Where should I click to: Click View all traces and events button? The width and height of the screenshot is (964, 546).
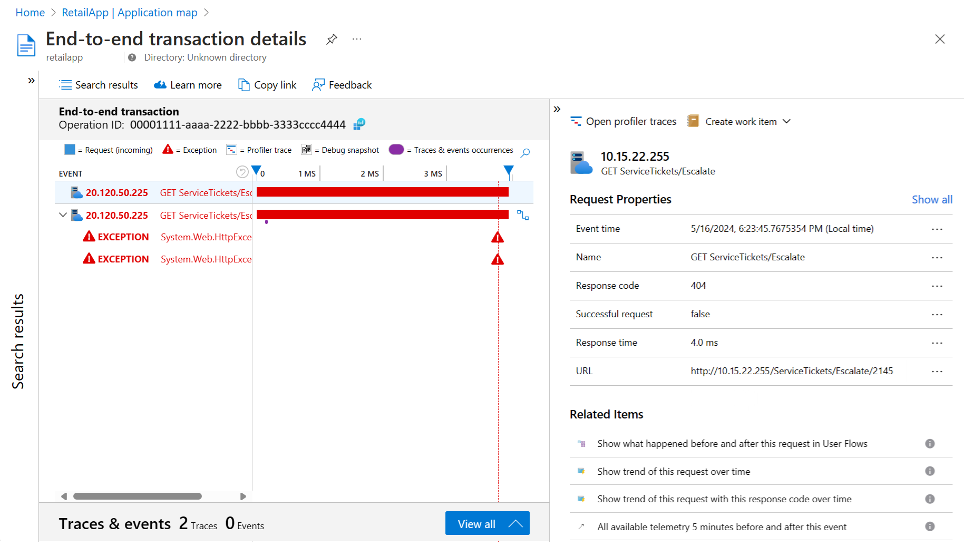tap(487, 523)
